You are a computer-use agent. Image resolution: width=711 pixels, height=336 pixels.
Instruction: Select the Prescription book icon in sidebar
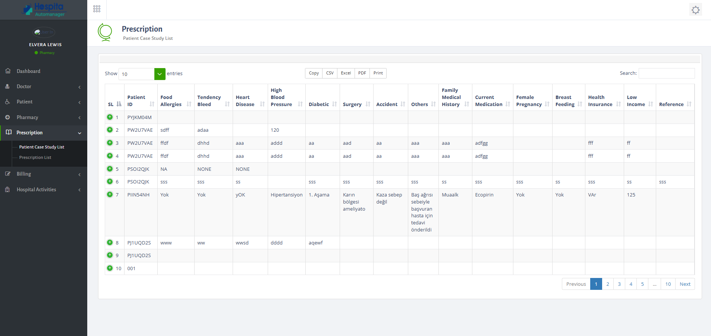[8, 132]
